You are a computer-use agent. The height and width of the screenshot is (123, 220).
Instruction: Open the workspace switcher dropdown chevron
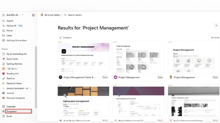pyautogui.click(x=23, y=15)
